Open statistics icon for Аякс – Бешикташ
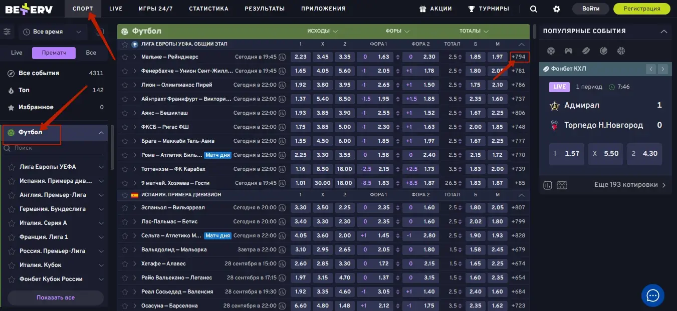 coord(282,113)
